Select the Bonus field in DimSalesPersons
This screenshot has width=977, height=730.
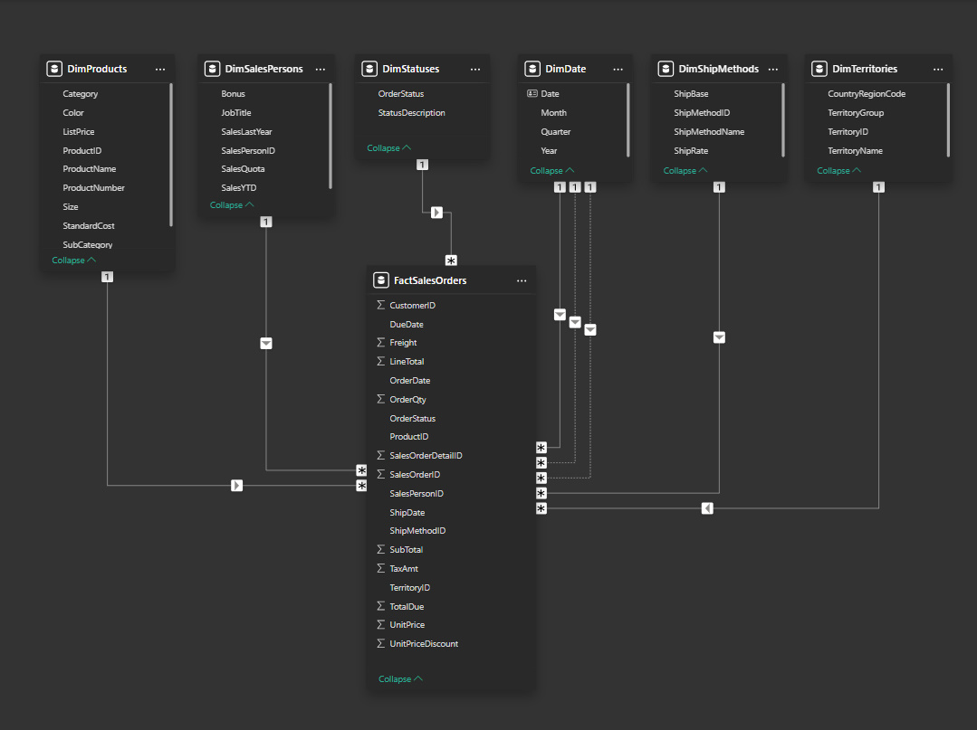[233, 93]
